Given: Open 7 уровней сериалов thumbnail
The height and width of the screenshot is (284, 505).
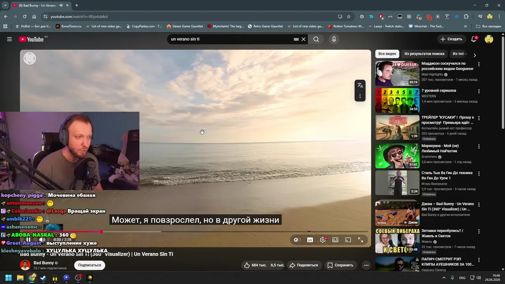Looking at the screenshot, I should [x=397, y=100].
